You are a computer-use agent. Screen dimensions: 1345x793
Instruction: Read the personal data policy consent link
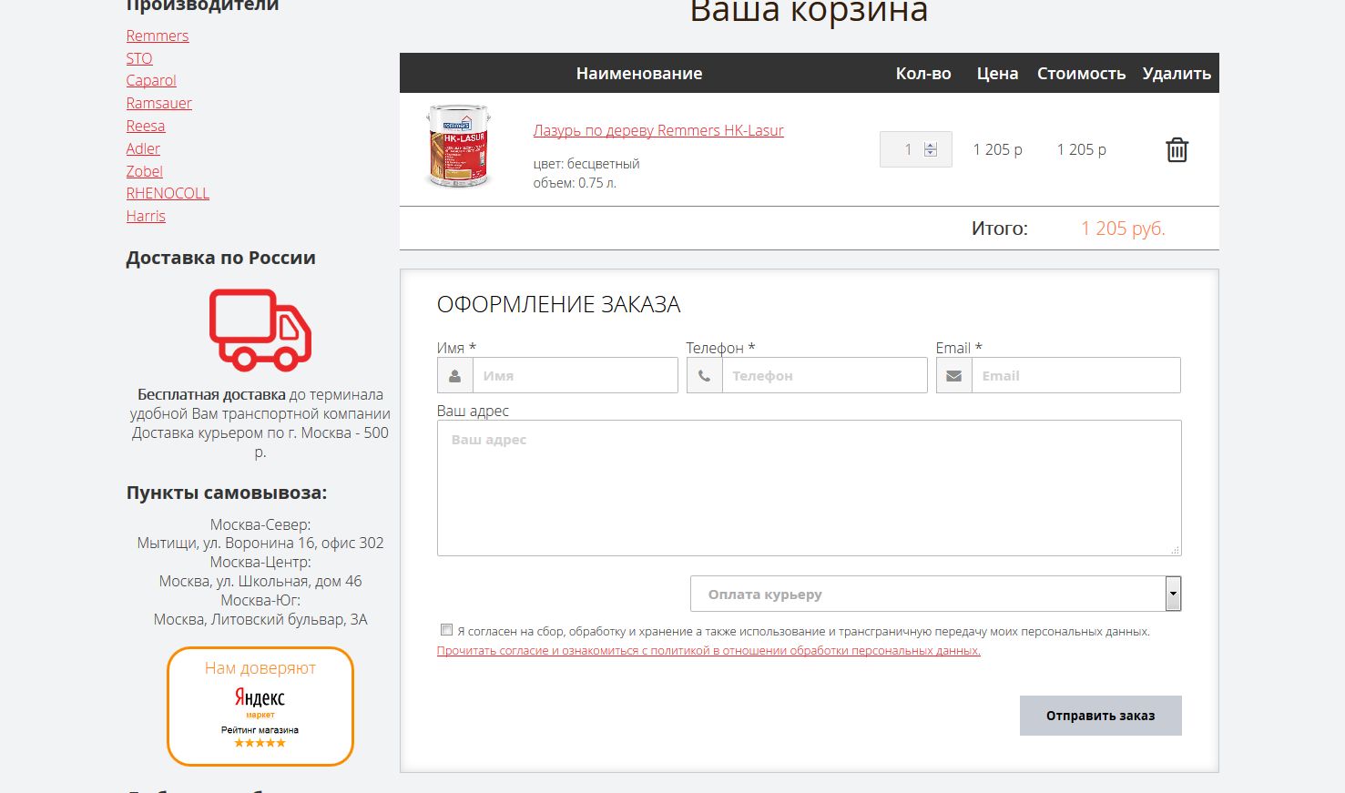point(708,650)
